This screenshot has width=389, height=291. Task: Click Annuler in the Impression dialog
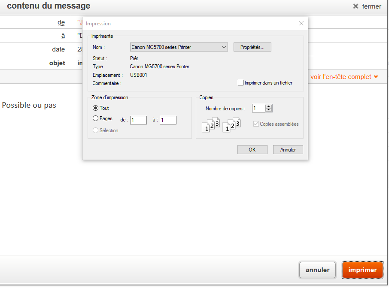pos(288,150)
